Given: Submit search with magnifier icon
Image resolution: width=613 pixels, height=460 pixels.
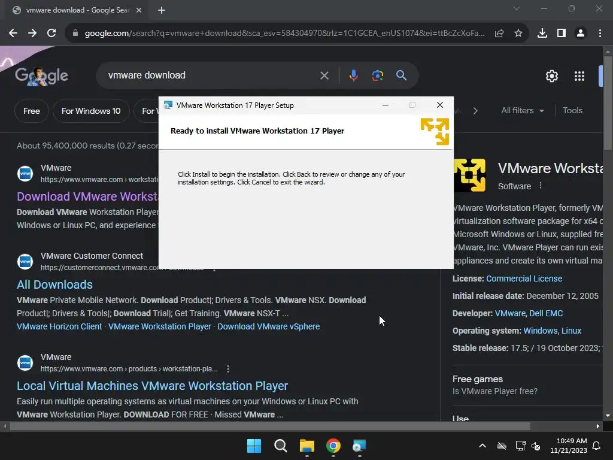Looking at the screenshot, I should [401, 75].
